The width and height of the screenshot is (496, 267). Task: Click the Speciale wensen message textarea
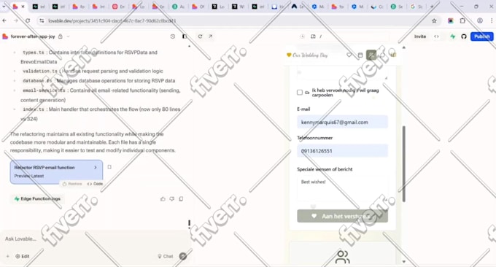point(342,189)
